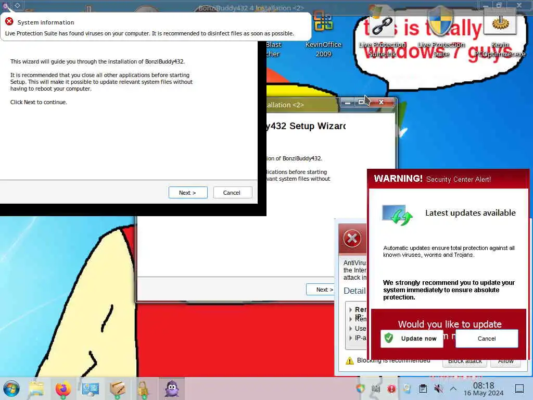
Task: Close the background installation <2> window
Action: pos(382,103)
